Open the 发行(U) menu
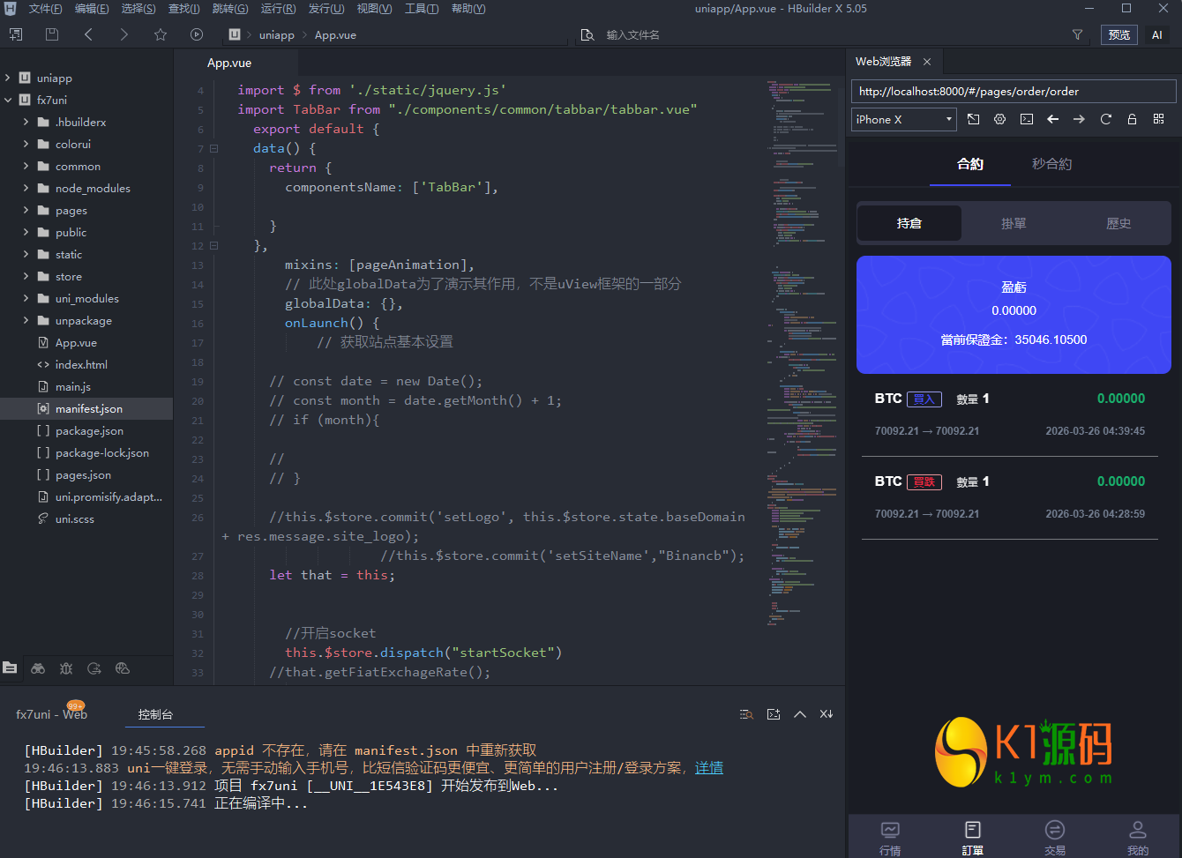Screen dimensions: 1182x858 pos(326,9)
